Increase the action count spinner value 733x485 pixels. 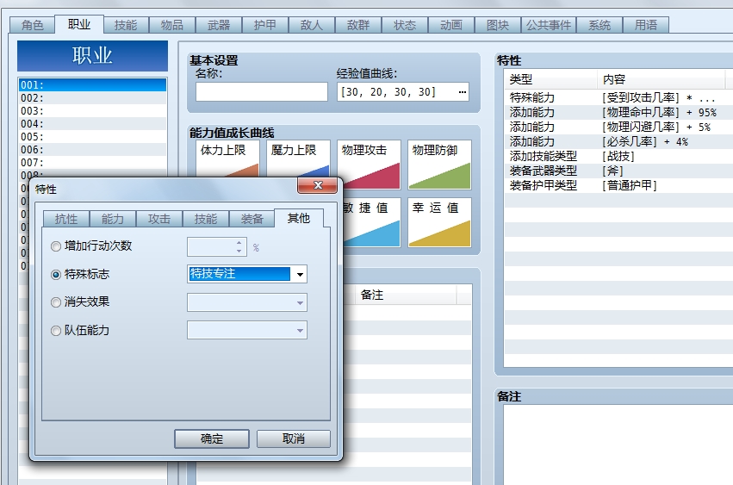pyautogui.click(x=239, y=242)
